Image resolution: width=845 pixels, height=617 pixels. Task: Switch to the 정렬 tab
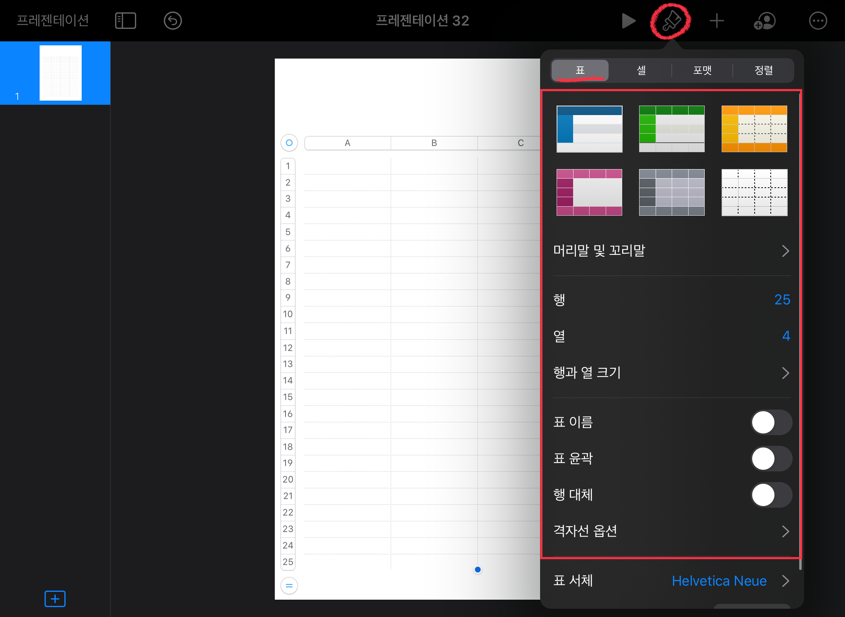coord(763,70)
